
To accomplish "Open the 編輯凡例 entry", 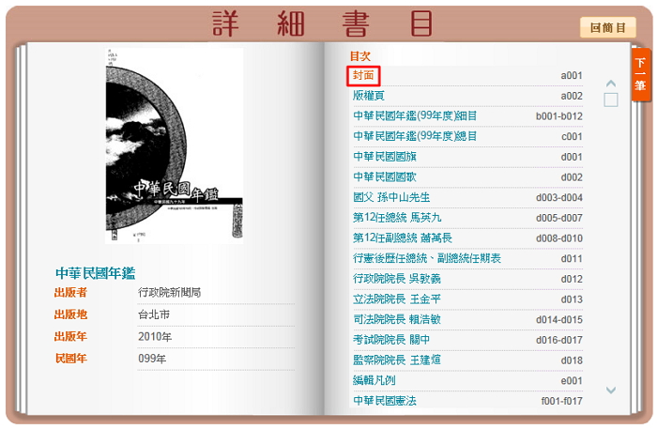I will (x=376, y=381).
